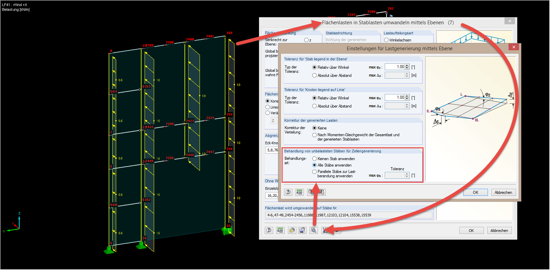The width and height of the screenshot is (550, 270).
Task: Click node label 5417 in model view
Action: point(114,92)
